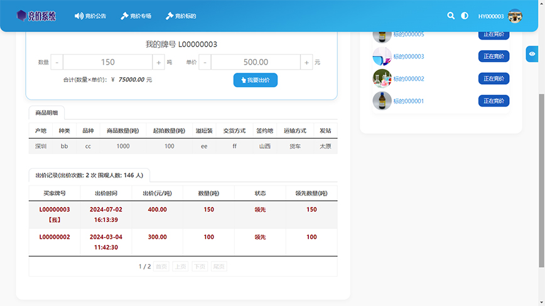The height and width of the screenshot is (306, 545).
Task: Open HY000003 user account name
Action: click(491, 16)
